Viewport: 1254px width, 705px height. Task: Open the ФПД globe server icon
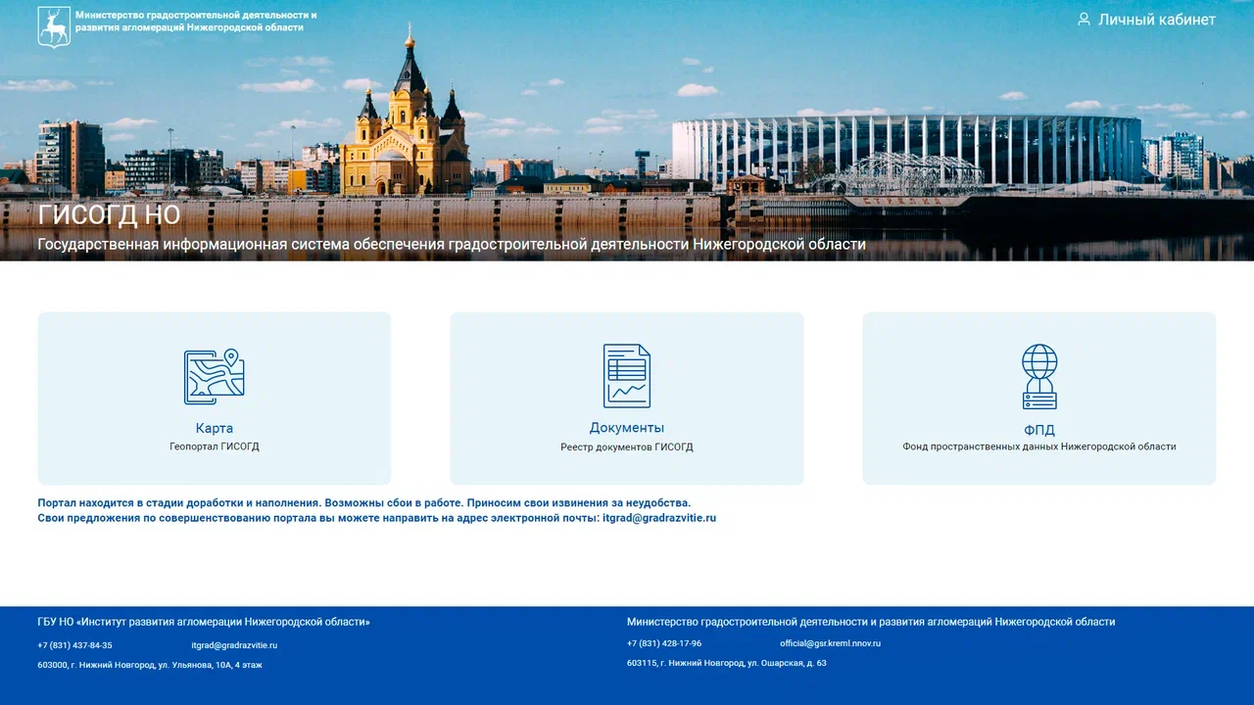click(x=1038, y=376)
